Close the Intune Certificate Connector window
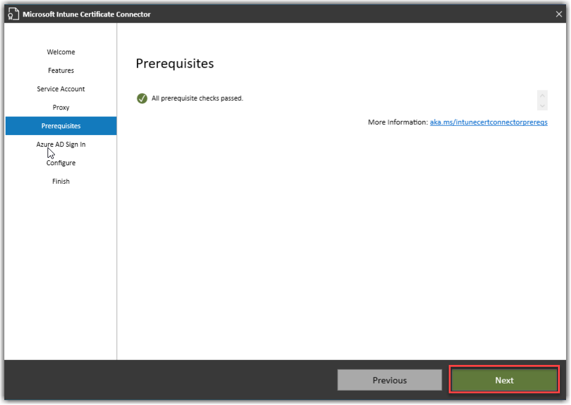Screen dimensions: 571x405 coord(559,14)
